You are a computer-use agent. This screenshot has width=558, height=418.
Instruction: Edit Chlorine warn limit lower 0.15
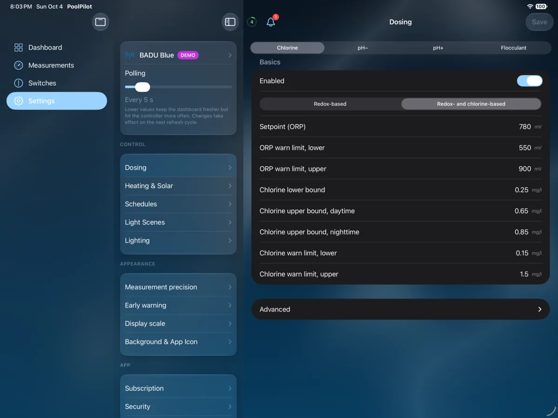[522, 253]
